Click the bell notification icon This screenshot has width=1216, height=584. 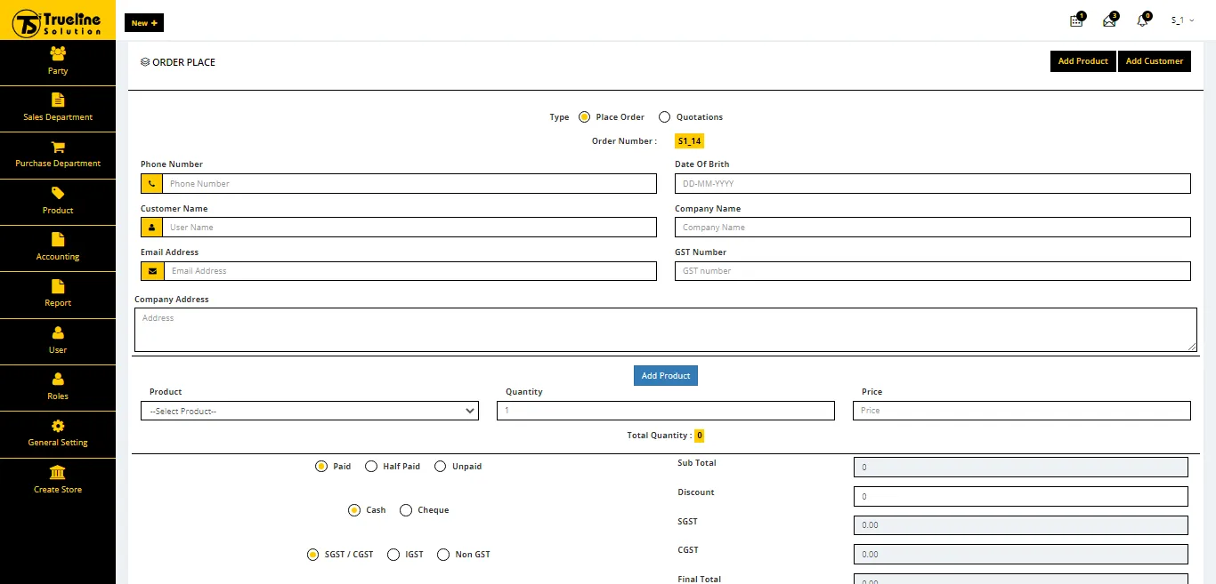click(x=1143, y=20)
